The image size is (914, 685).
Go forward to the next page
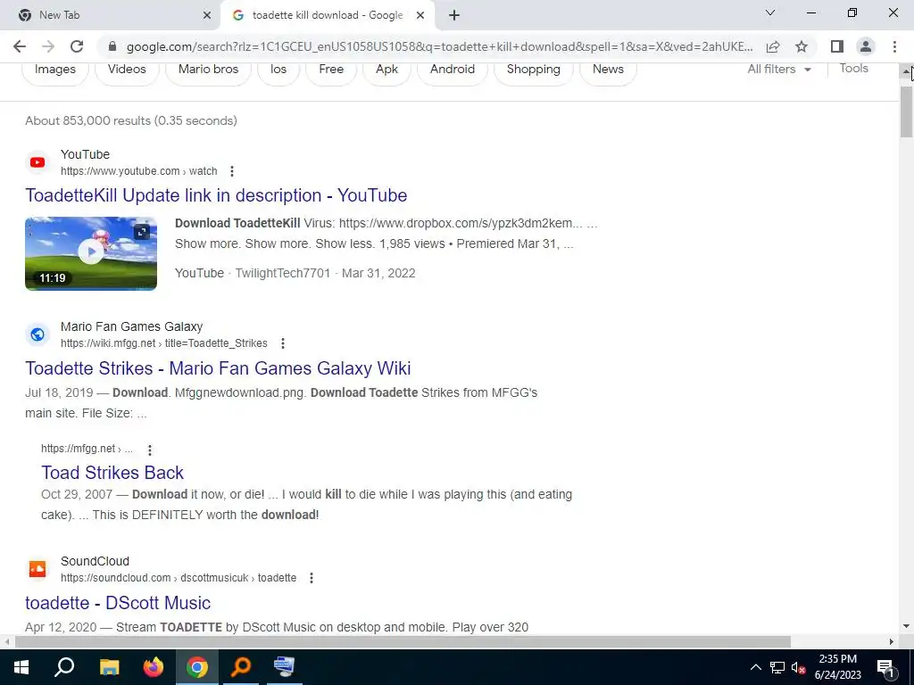(x=48, y=46)
